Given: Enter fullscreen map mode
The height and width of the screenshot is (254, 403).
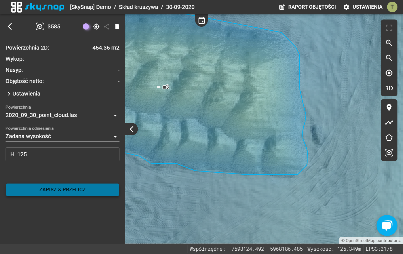Looking at the screenshot, I should pyautogui.click(x=389, y=28).
